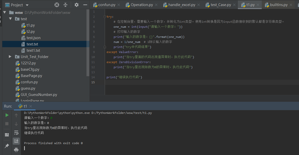Click the locate/scroll-from-source target icon
This screenshot has width=299, height=155.
coord(57,5)
